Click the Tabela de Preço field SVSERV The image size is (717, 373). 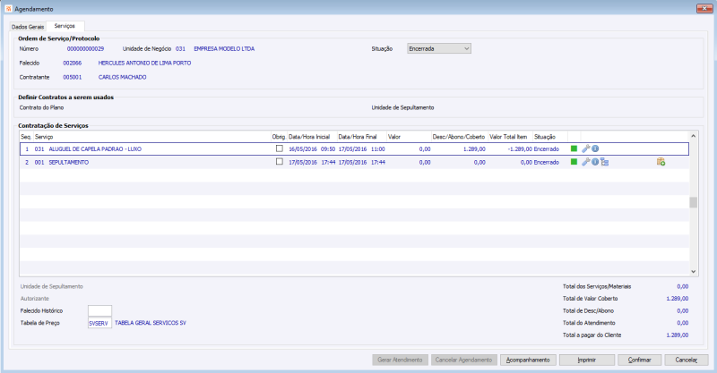(99, 323)
